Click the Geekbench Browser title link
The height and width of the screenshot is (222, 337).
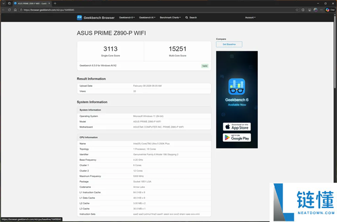[99, 18]
